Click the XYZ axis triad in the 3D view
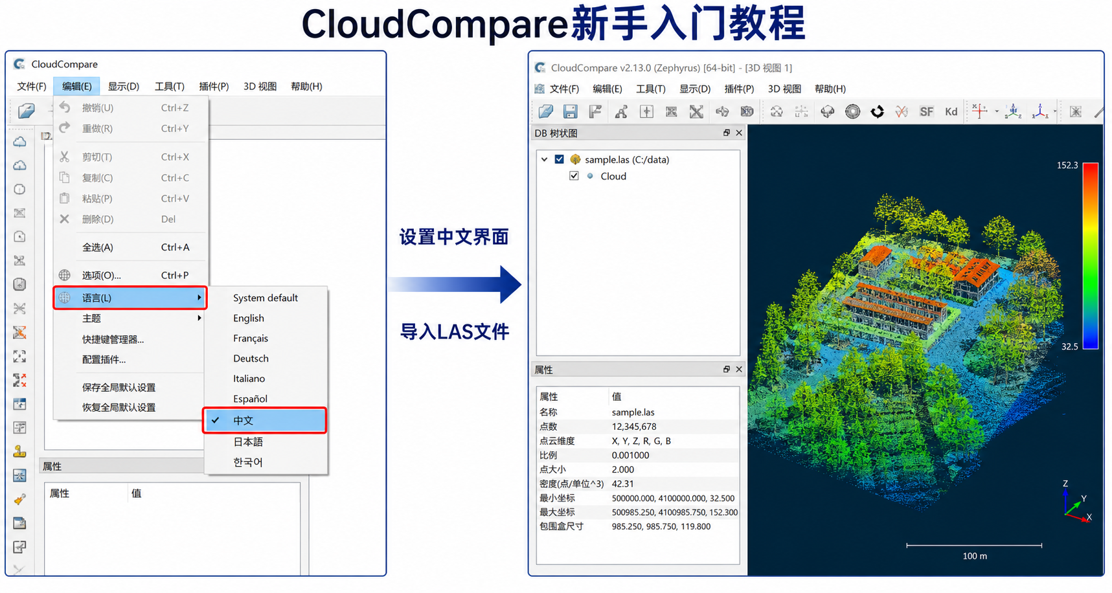The height and width of the screenshot is (593, 1112). pos(1076,503)
